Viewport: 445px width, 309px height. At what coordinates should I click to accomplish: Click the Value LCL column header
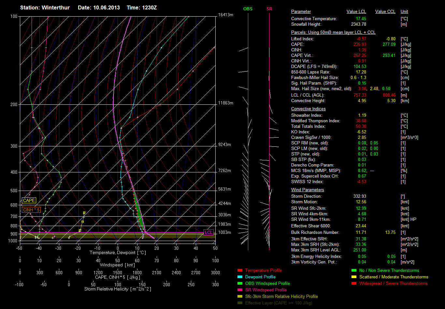click(x=356, y=12)
